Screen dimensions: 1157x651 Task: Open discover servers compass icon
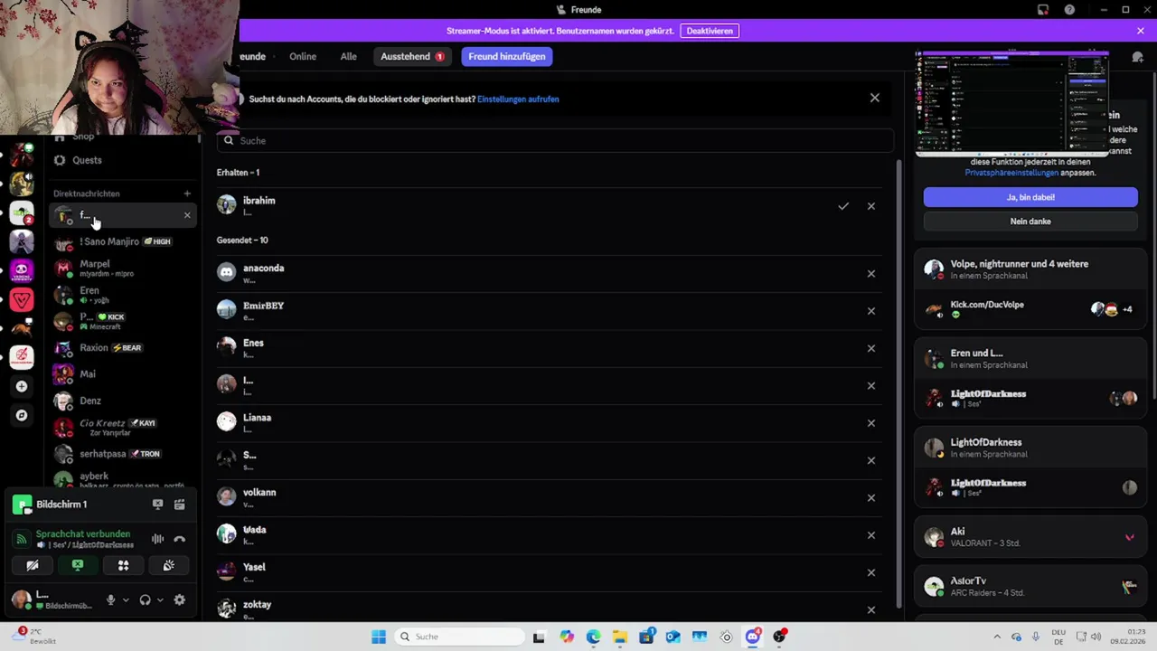tap(22, 415)
